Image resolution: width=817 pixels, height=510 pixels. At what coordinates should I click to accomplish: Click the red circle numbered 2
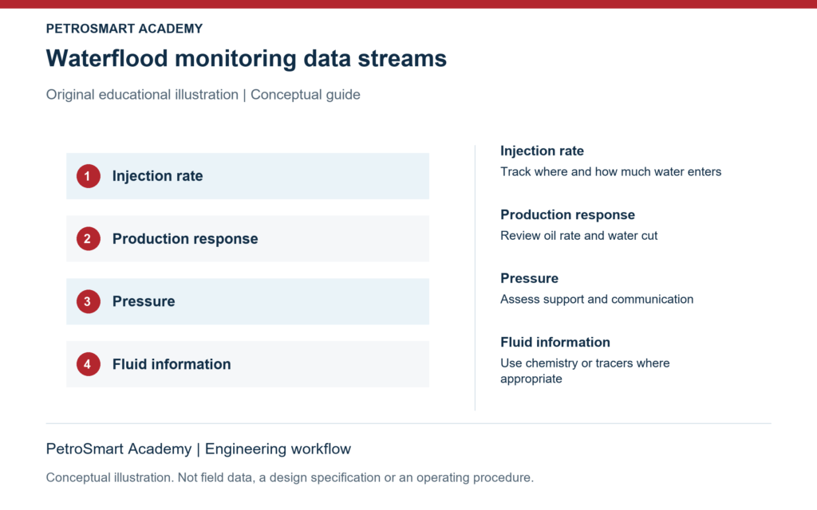point(88,238)
